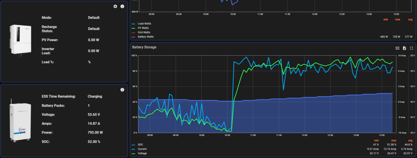Screen dimensions: 417x158
Task: Toggle PV Watts series in legend
Action: coord(143,28)
